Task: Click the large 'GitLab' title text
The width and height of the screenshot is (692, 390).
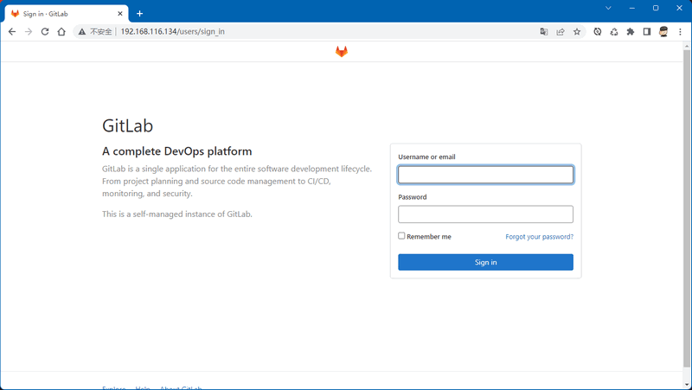Action: point(127,125)
